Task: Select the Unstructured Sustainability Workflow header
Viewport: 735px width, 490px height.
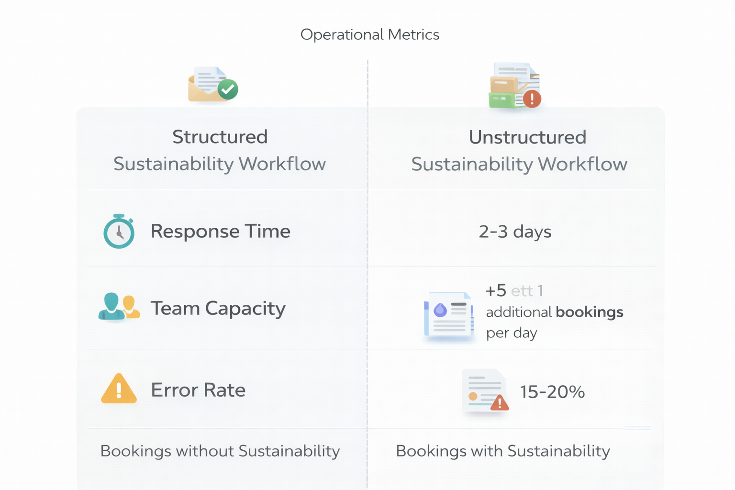Action: [x=519, y=150]
